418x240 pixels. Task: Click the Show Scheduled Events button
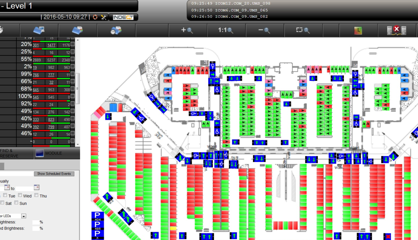click(x=54, y=174)
